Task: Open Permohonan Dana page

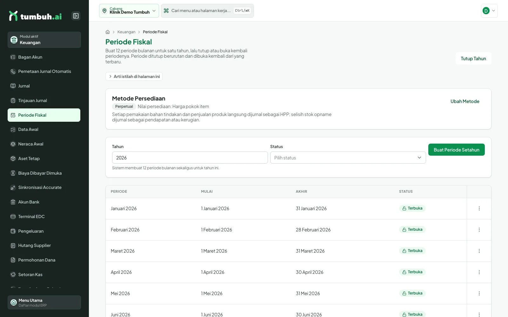Action: [44, 260]
